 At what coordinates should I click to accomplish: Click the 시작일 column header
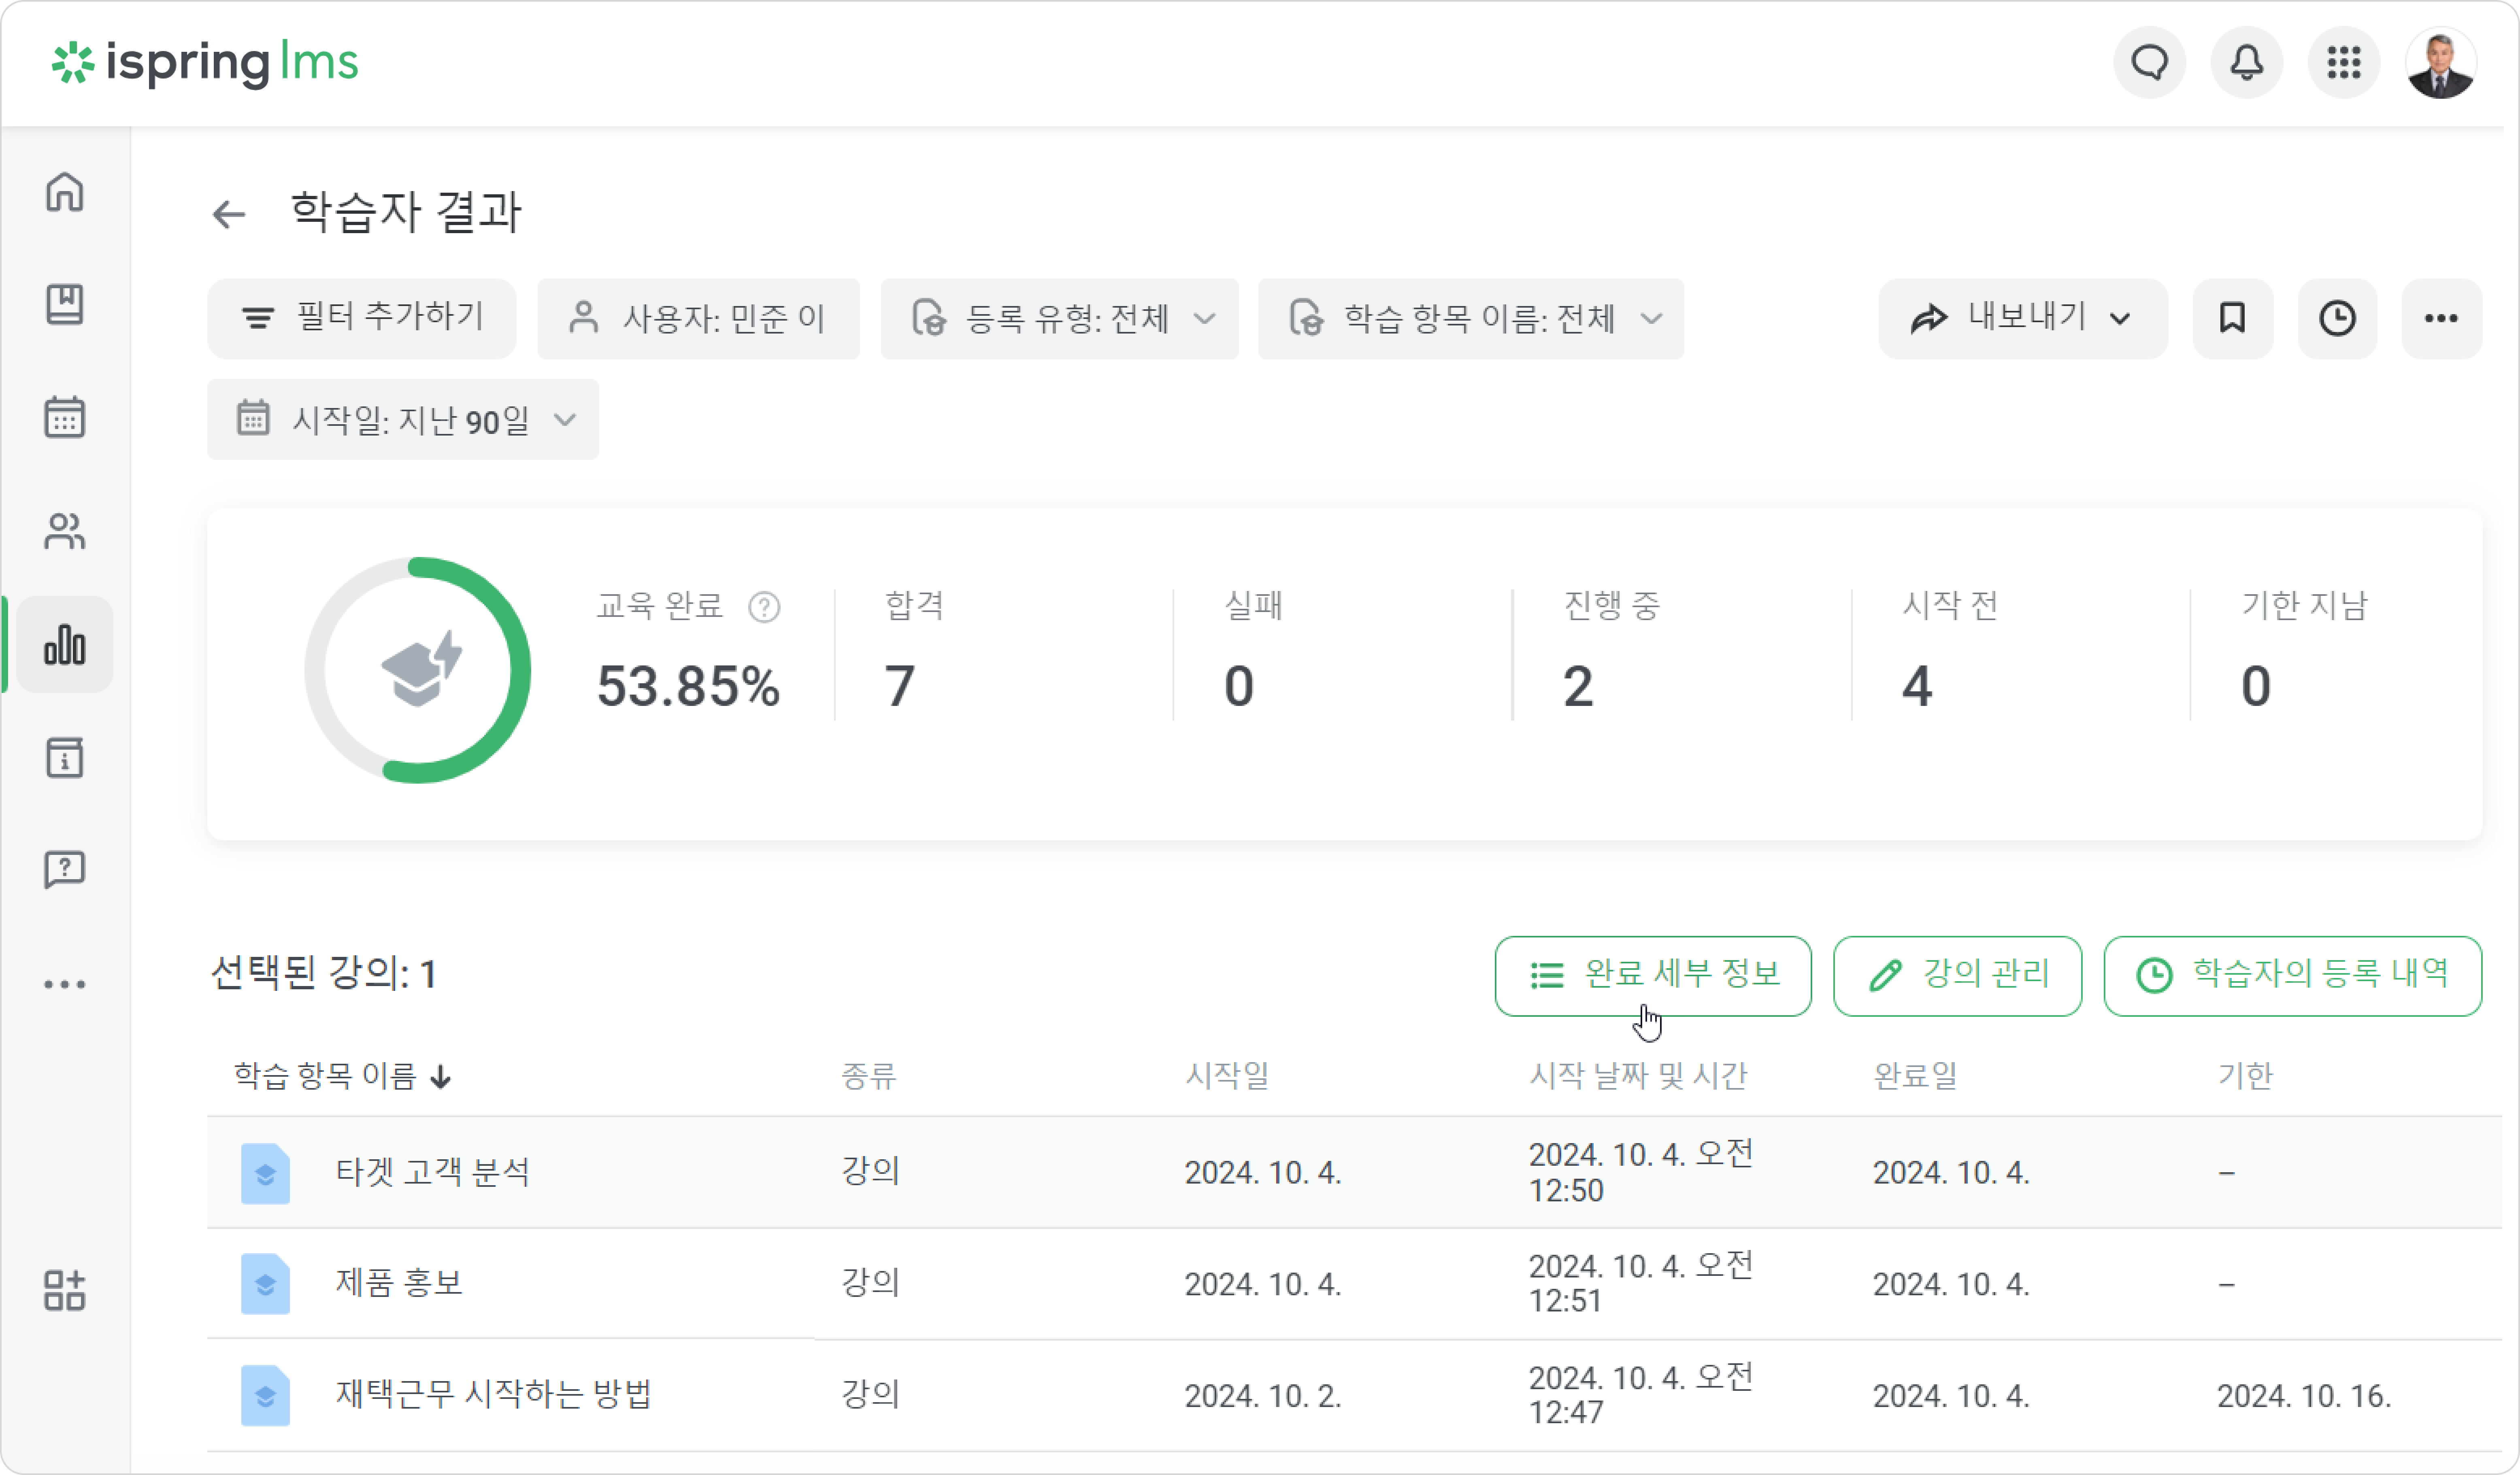(x=1227, y=1076)
